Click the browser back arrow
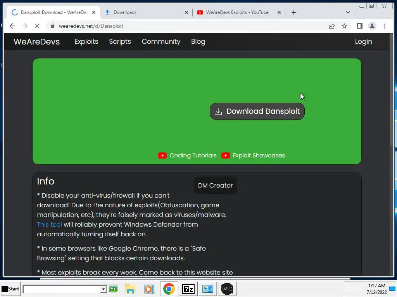The width and height of the screenshot is (397, 297). point(12,26)
